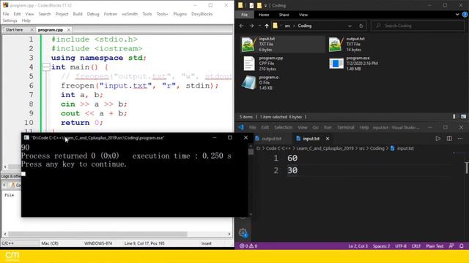Minimize the program.exe console window
469x263 pixels.
(215, 137)
